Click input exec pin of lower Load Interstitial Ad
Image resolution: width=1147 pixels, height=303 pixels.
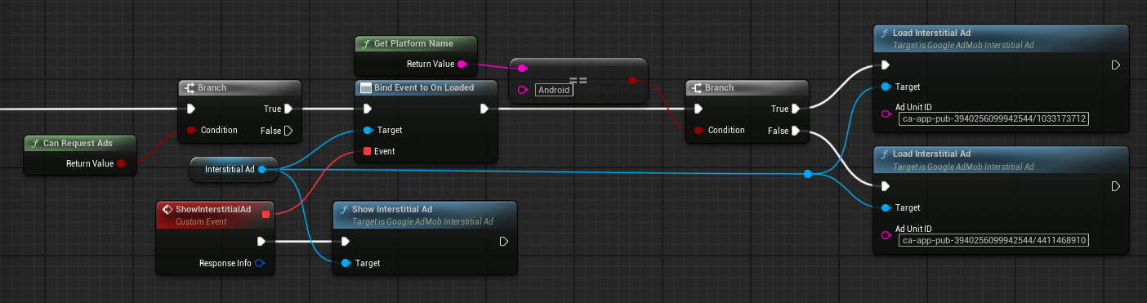[886, 186]
